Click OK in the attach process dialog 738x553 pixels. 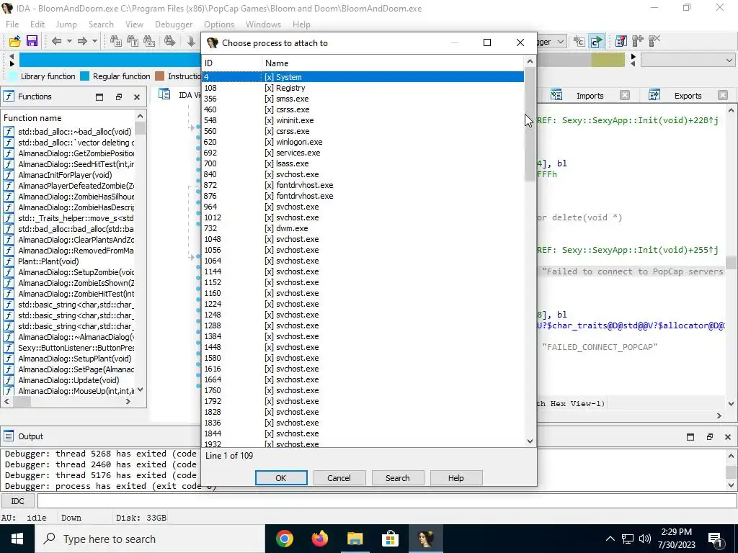tap(281, 478)
